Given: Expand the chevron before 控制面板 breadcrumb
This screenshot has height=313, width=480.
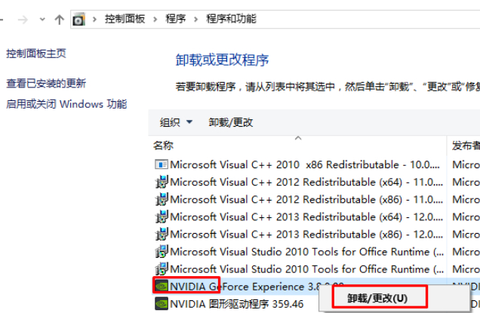Looking at the screenshot, I should pyautogui.click(x=94, y=20).
